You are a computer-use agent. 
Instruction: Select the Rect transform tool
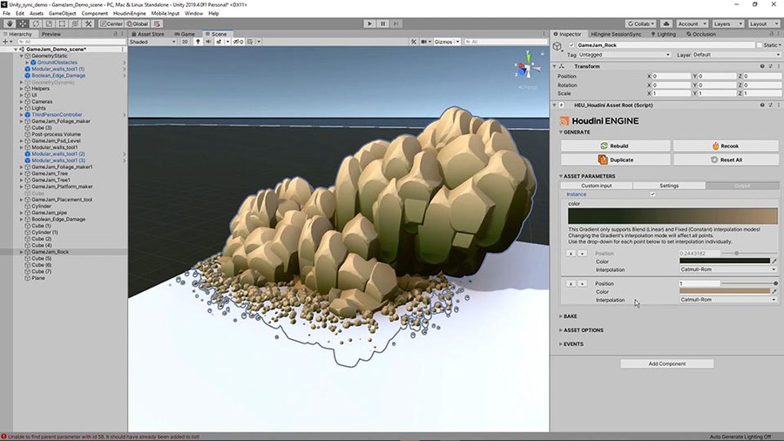point(62,24)
